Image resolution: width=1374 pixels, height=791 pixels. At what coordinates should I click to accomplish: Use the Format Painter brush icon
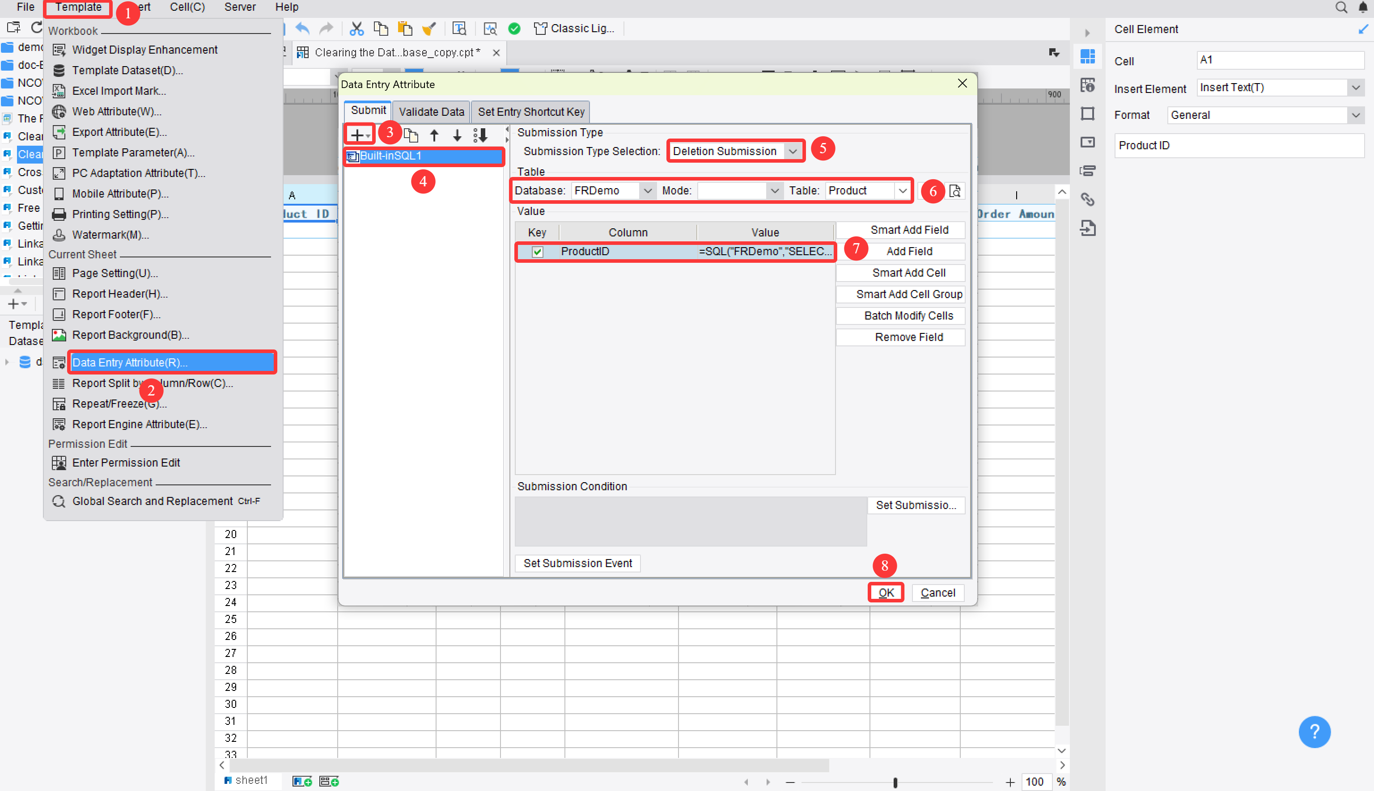point(429,28)
